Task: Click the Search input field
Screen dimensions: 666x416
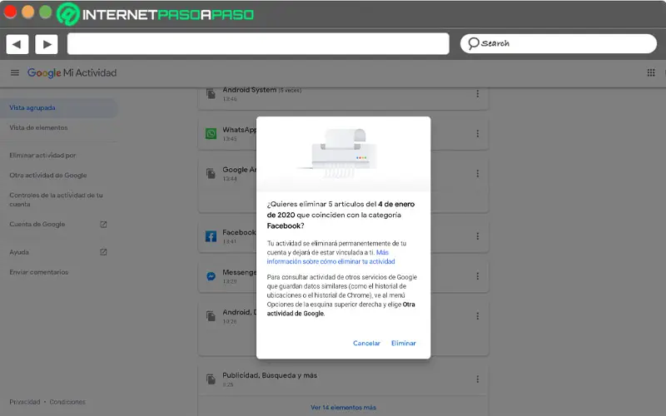Action: [559, 44]
